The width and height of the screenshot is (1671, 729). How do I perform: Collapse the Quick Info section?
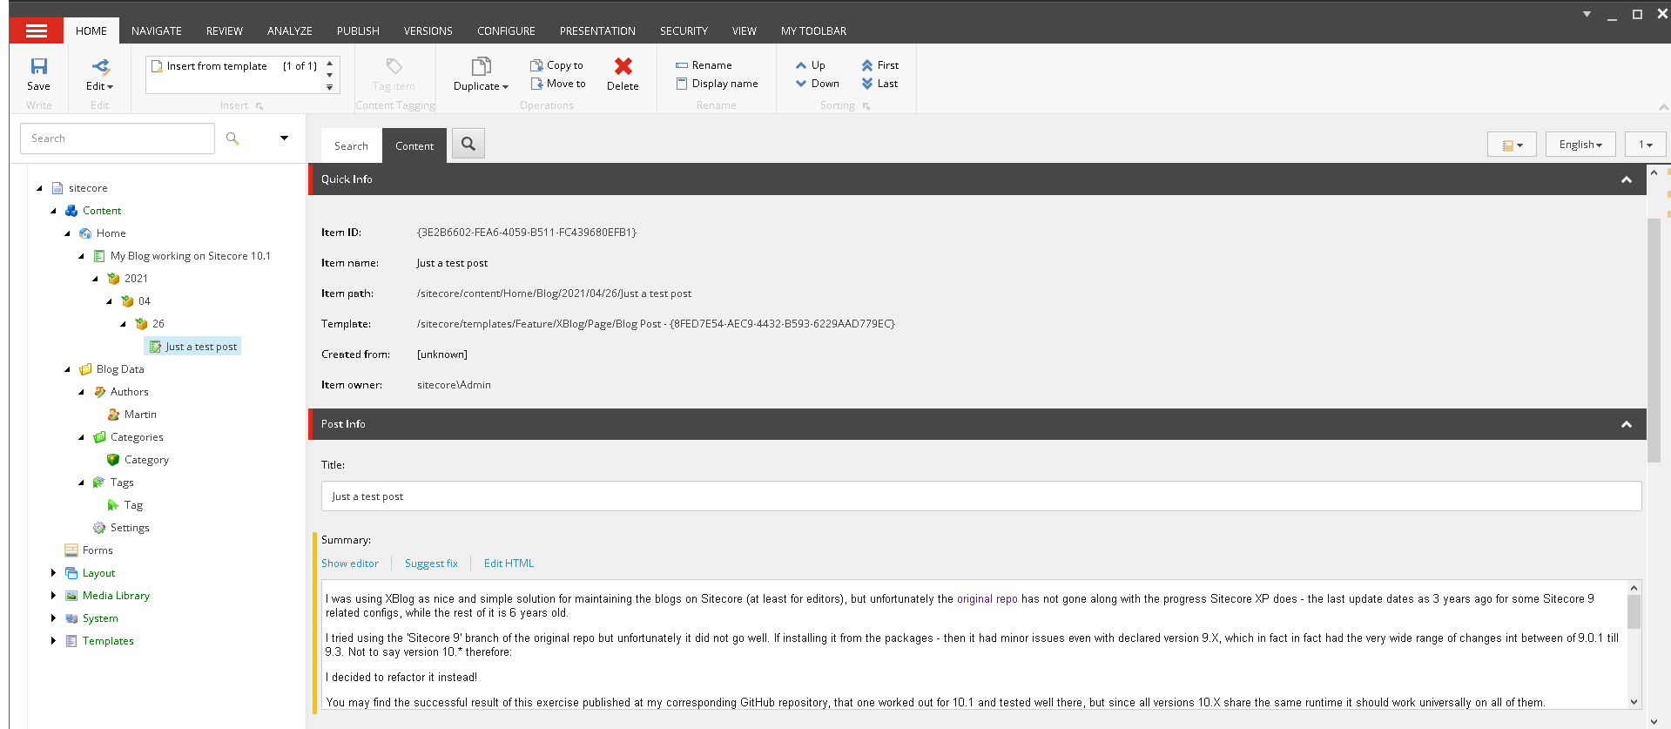1626,179
